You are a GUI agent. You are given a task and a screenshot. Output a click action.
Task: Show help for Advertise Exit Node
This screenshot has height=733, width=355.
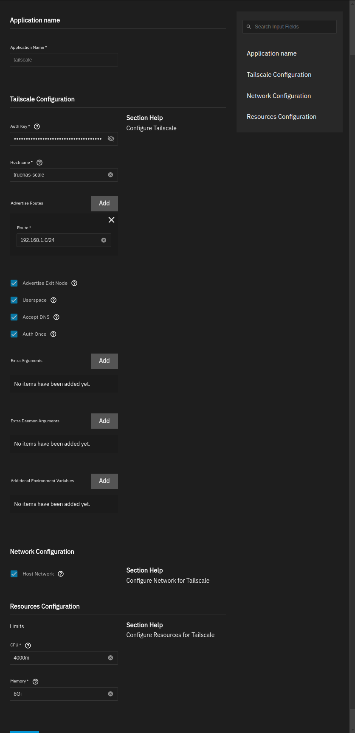pos(74,283)
